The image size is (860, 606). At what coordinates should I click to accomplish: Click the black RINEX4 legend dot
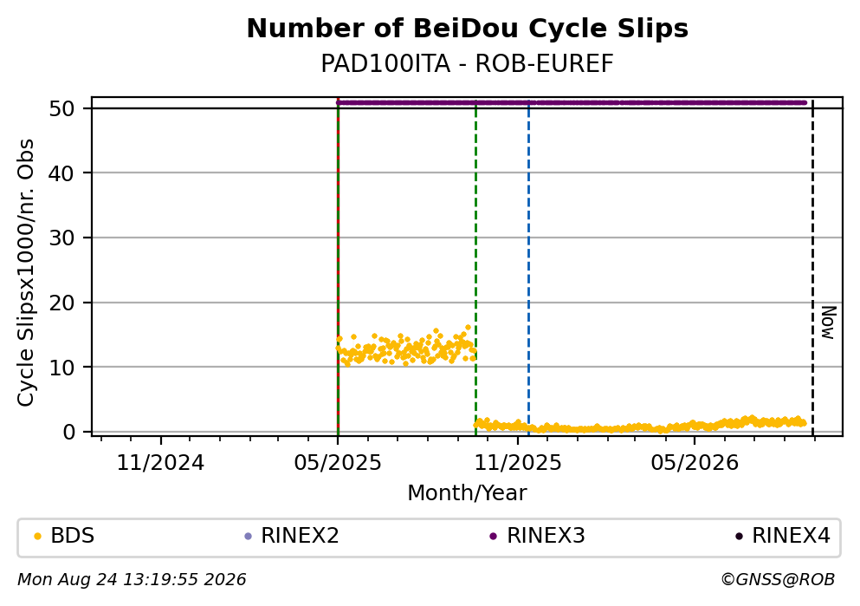[739, 537]
